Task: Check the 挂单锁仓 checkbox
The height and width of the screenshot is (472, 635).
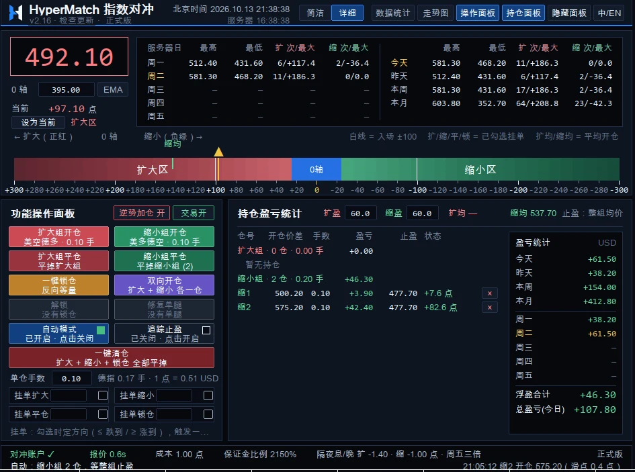Action: pos(208,414)
